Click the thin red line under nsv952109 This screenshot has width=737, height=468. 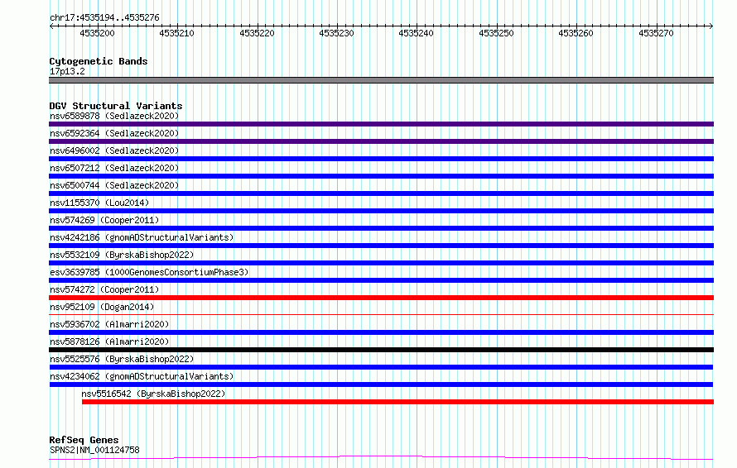tap(381, 314)
